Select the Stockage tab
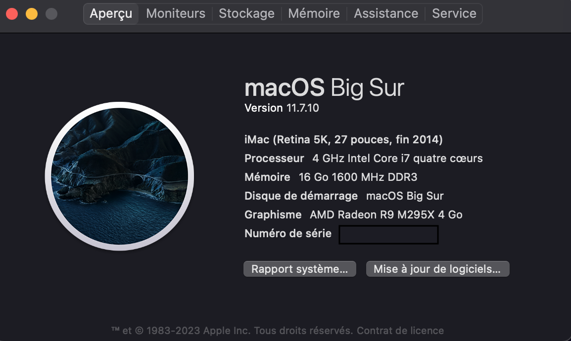This screenshot has width=571, height=341. click(246, 14)
